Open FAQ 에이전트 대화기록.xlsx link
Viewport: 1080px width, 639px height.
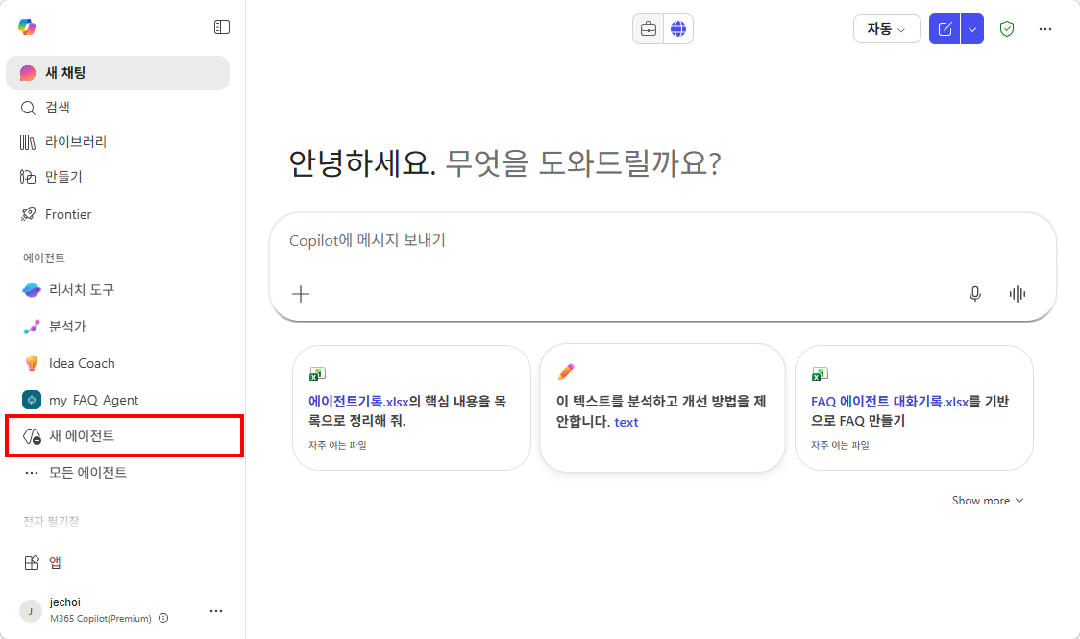pyautogui.click(x=890, y=402)
